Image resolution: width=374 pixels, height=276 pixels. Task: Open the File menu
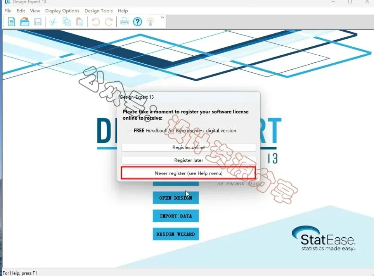pos(8,11)
